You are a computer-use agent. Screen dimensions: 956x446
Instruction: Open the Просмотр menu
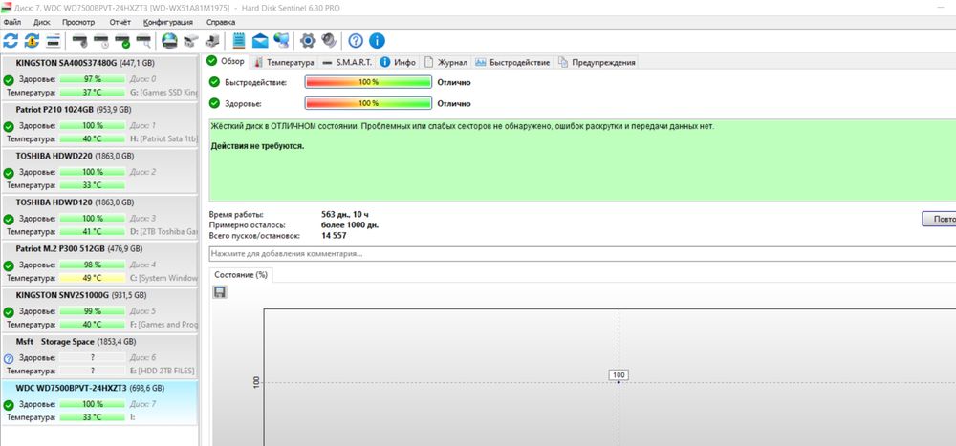point(78,22)
